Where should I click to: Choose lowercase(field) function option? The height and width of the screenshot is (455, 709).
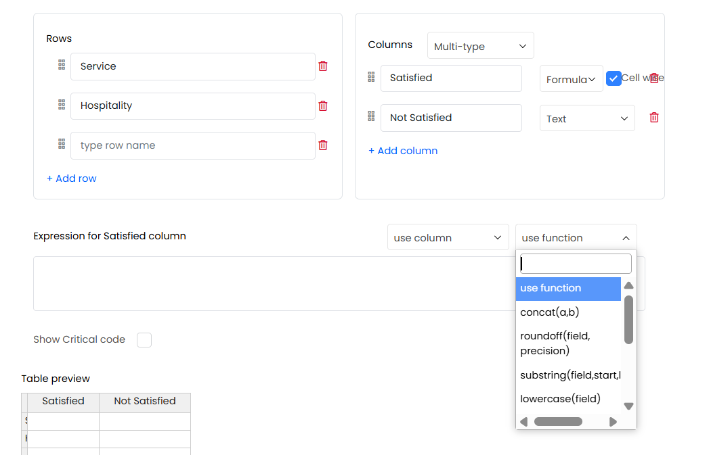click(x=560, y=399)
